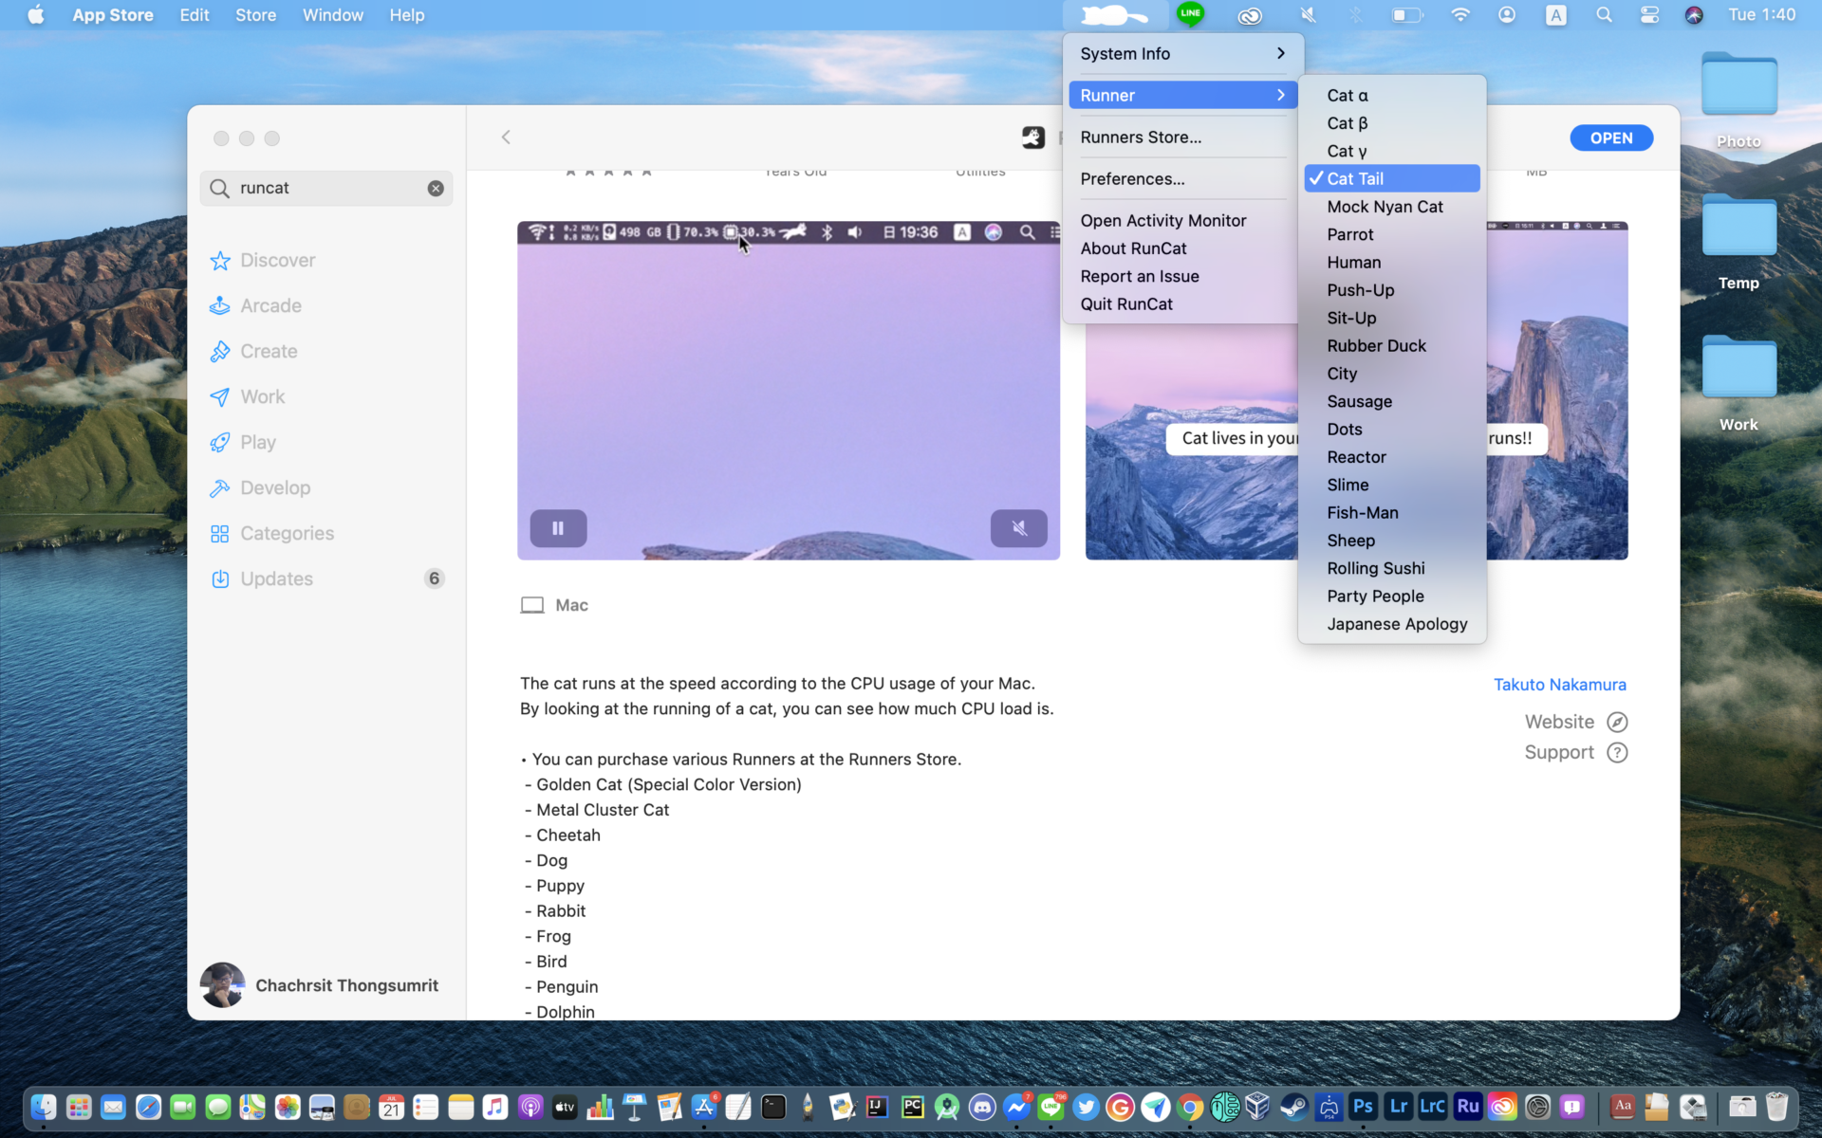Switch runner to Rubber Duck
This screenshot has height=1138, width=1822.
[1392, 346]
